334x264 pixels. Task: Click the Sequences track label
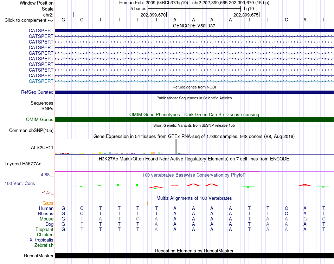click(42, 103)
